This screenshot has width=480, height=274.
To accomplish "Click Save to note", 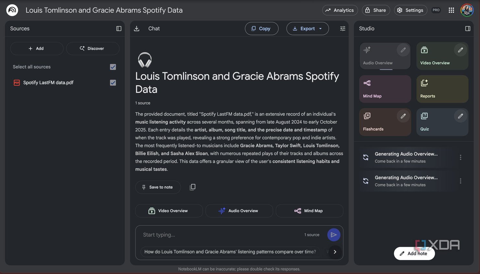I will tap(158, 187).
